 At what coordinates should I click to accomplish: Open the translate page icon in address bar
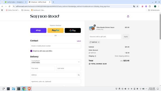point(134,6)
